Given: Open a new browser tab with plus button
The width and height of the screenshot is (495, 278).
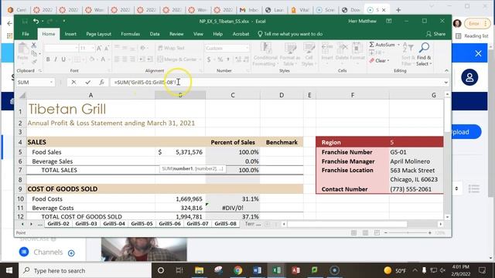Looking at the screenshot, I should (x=398, y=10).
